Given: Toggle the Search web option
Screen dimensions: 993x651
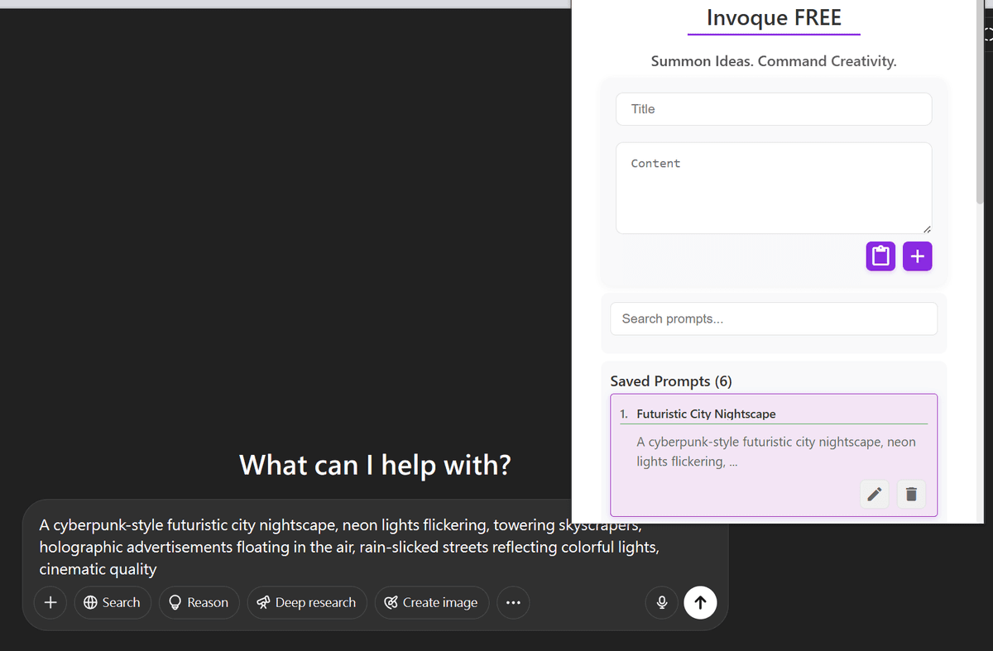Looking at the screenshot, I should [x=113, y=602].
